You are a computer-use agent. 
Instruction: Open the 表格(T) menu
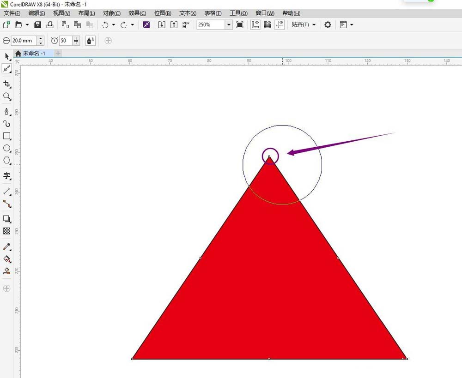[213, 13]
